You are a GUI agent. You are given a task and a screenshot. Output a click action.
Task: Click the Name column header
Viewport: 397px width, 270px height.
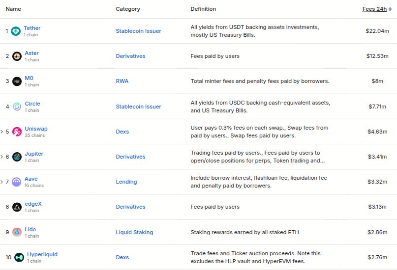[13, 9]
